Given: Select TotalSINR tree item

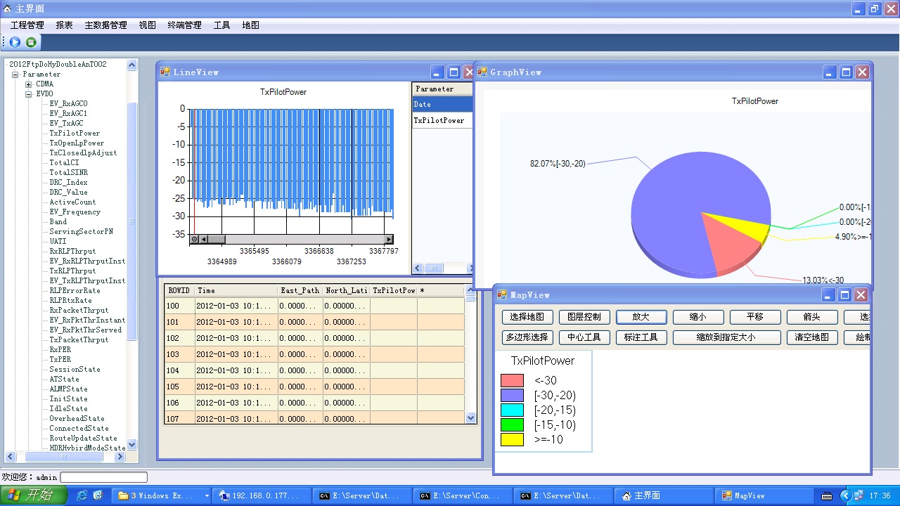Looking at the screenshot, I should (x=68, y=172).
